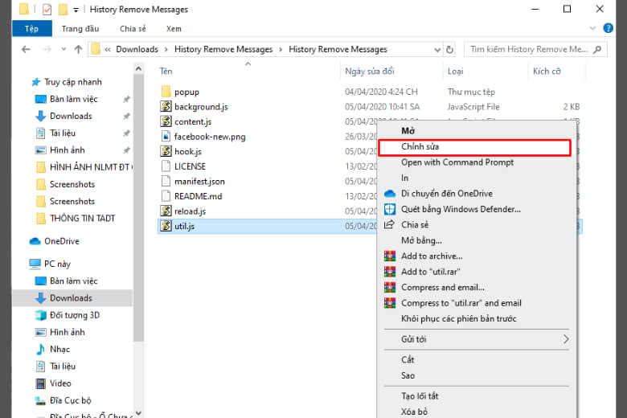Click the manifest.json file icon
The height and width of the screenshot is (418, 627).
(x=166, y=182)
